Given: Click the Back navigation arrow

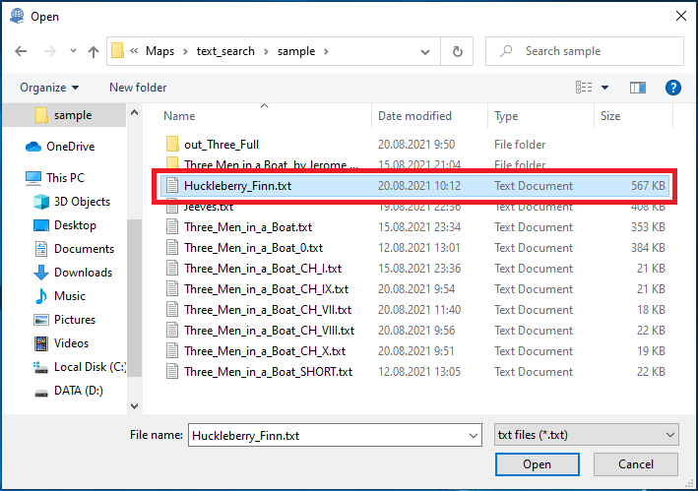Looking at the screenshot, I should (22, 51).
